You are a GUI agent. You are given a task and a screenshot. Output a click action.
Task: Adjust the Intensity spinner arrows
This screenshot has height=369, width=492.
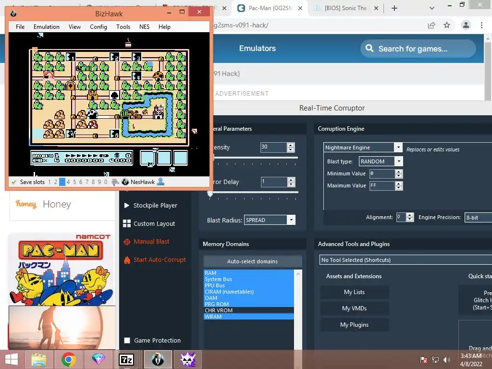(291, 147)
